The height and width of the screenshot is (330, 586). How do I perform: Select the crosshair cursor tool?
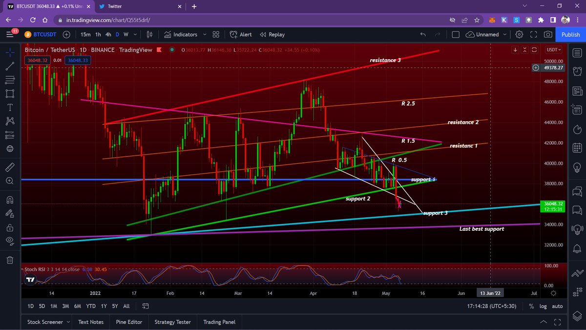(10, 52)
